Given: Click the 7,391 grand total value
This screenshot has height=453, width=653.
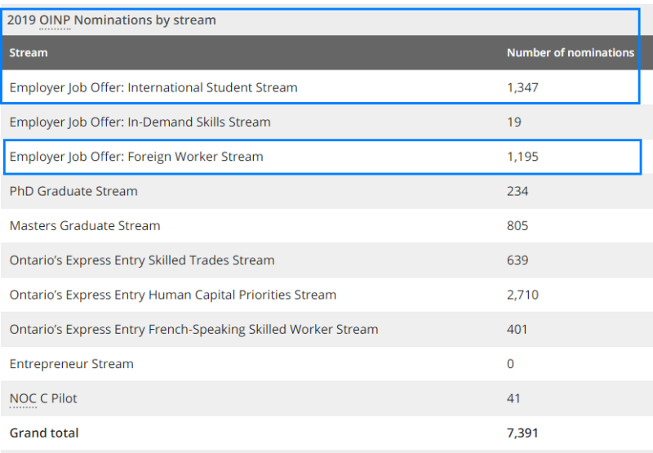Looking at the screenshot, I should (522, 433).
